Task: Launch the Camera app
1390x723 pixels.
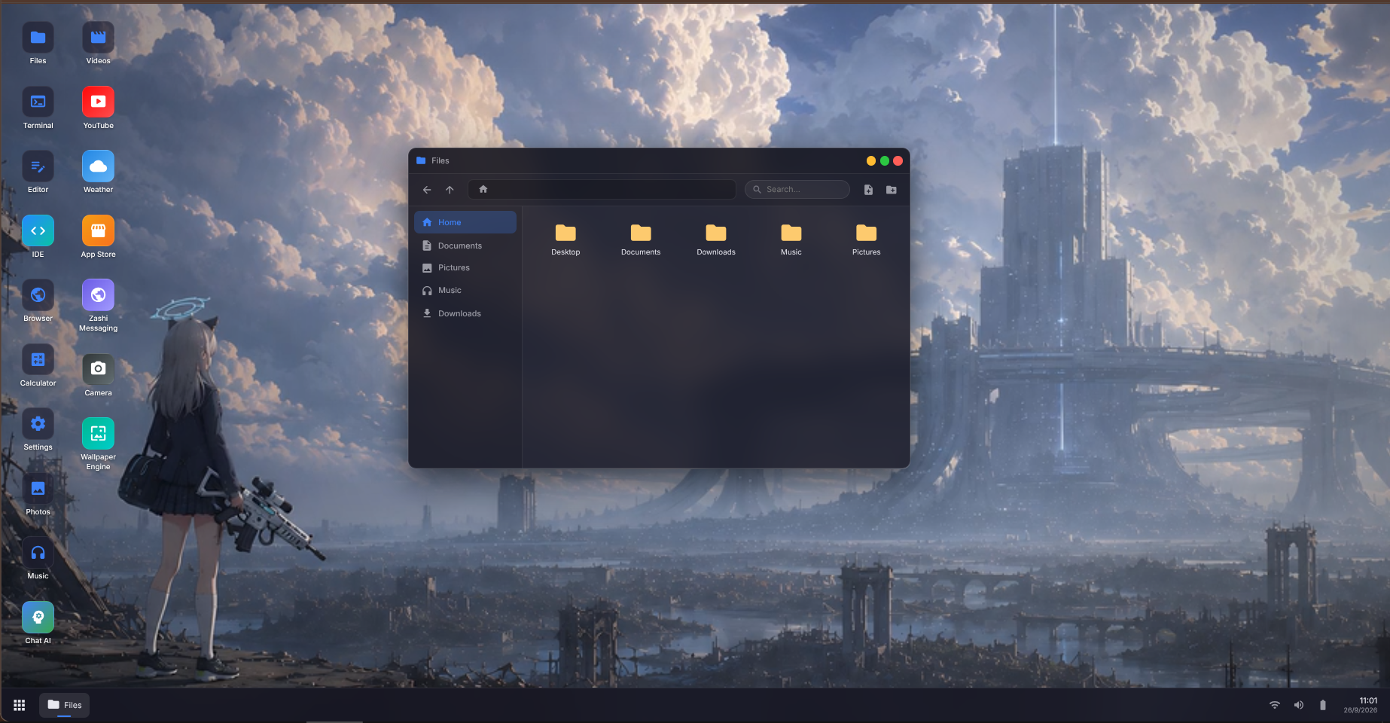Action: 98,375
